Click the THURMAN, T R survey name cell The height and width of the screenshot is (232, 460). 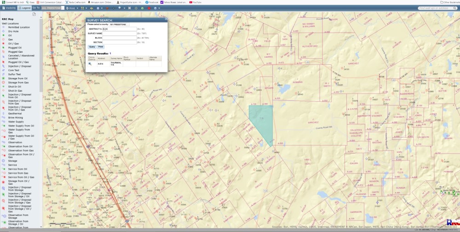click(115, 64)
